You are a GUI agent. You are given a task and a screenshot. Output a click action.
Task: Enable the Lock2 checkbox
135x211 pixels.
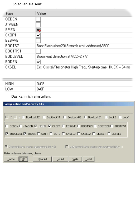coord(106,117)
